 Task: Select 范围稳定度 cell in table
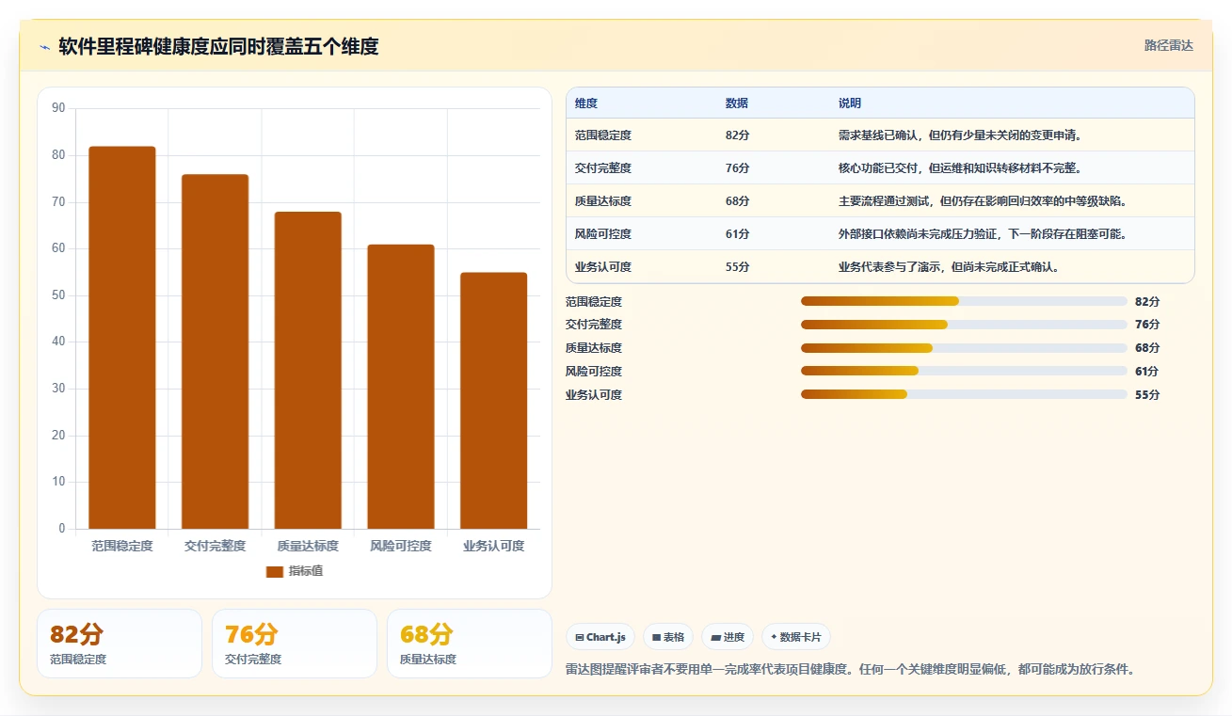coord(603,135)
